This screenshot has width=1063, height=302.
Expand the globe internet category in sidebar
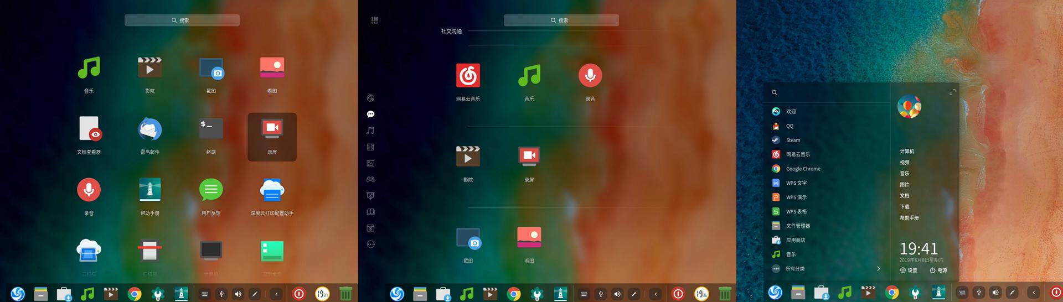pos(370,98)
